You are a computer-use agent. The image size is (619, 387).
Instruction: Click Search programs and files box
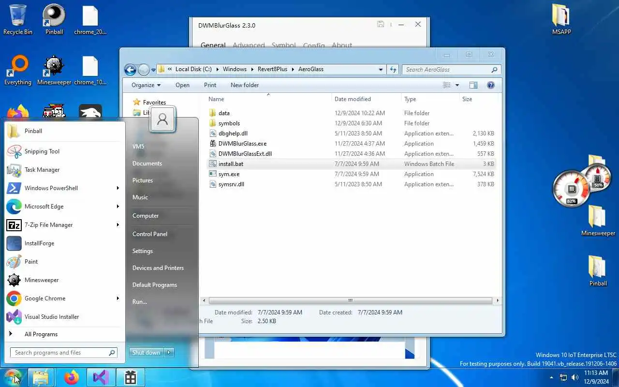click(64, 353)
